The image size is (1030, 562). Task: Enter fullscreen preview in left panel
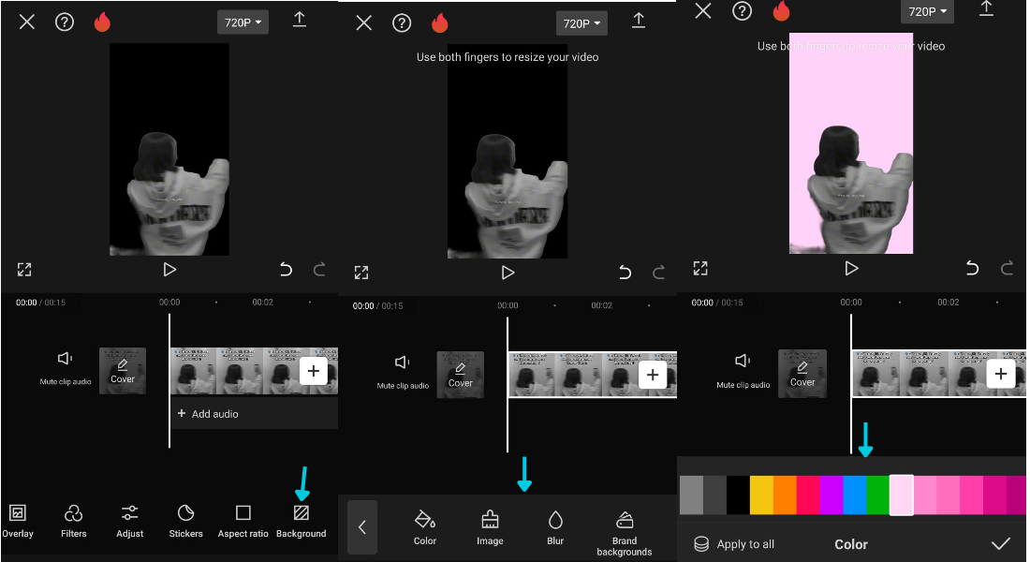pos(24,270)
